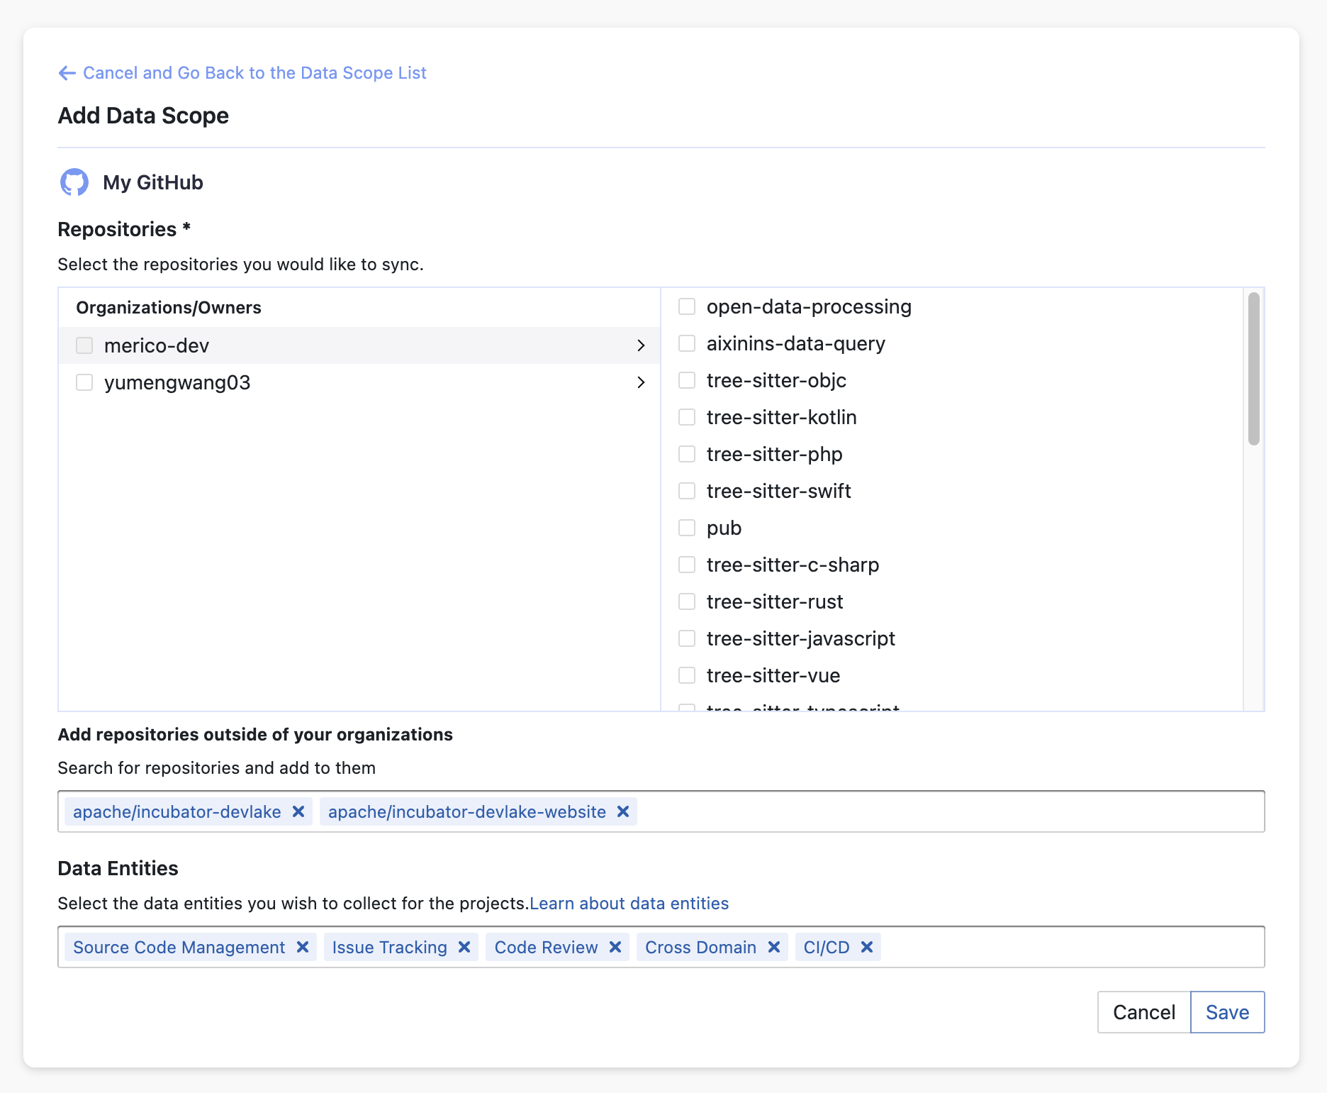Check the merico-dev organization checkbox

point(84,345)
